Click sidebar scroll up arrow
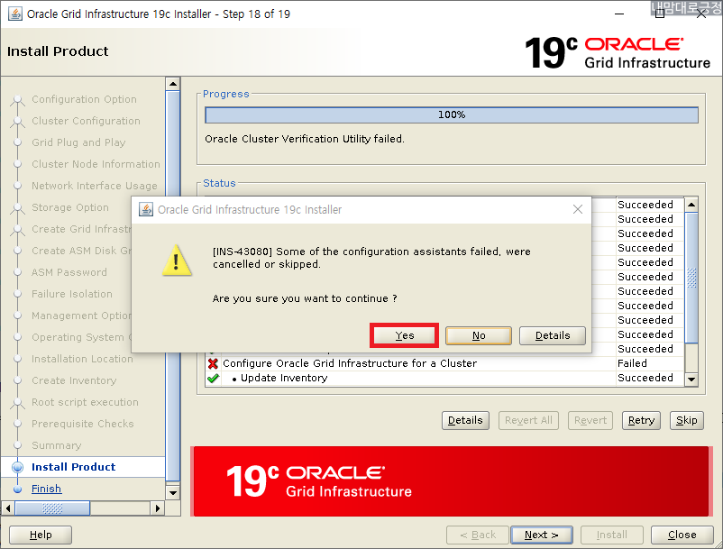Screen dimensions: 723x549 (173, 84)
